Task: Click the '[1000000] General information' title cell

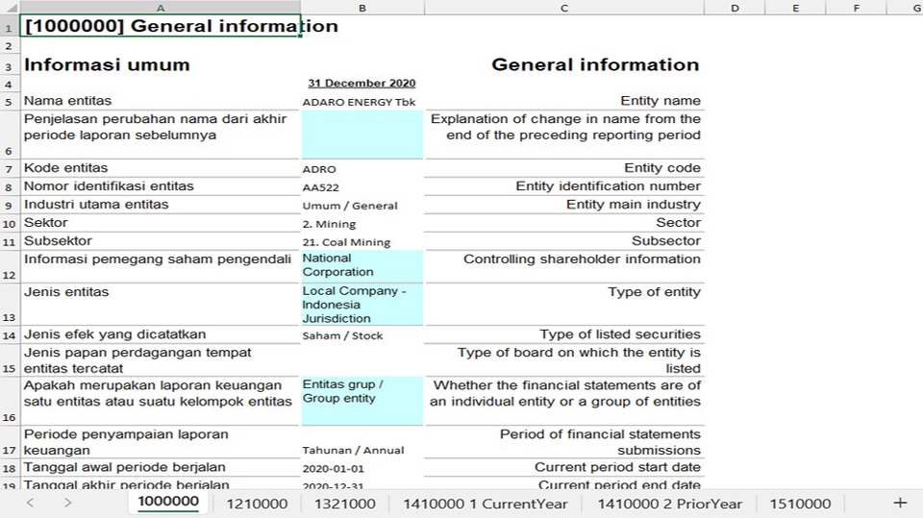Action: click(x=161, y=27)
